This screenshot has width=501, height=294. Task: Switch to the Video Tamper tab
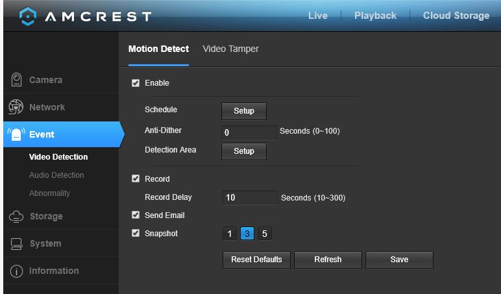point(230,49)
